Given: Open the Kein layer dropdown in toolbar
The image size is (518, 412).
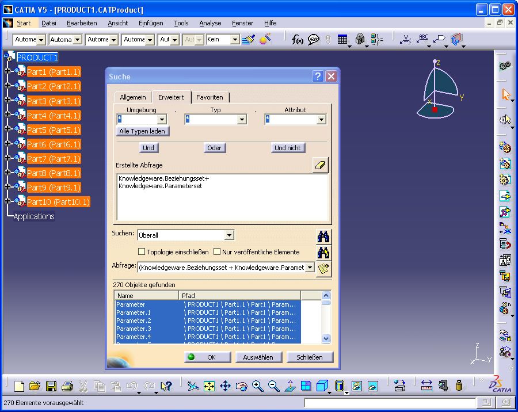Looking at the screenshot, I should 235,40.
